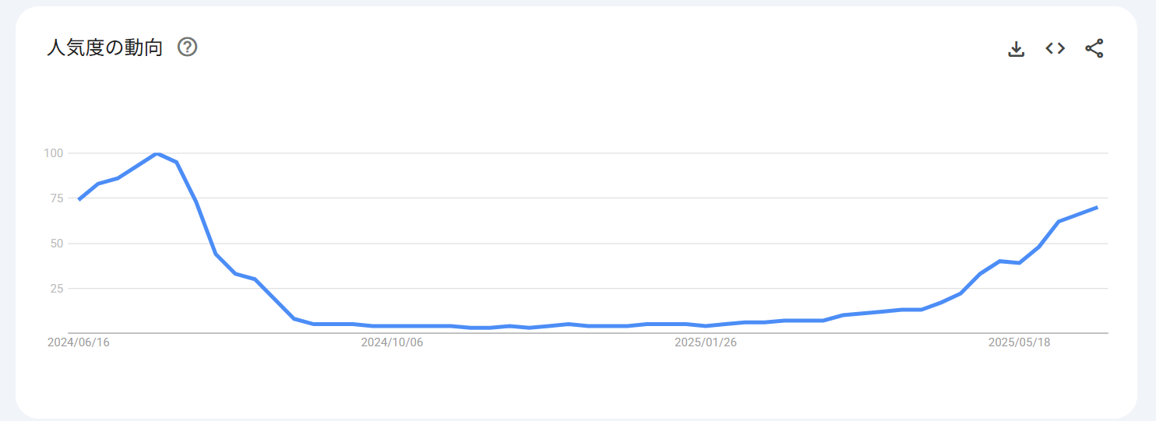
Task: Click the line above the 2025/01/26 label
Action: [706, 325]
